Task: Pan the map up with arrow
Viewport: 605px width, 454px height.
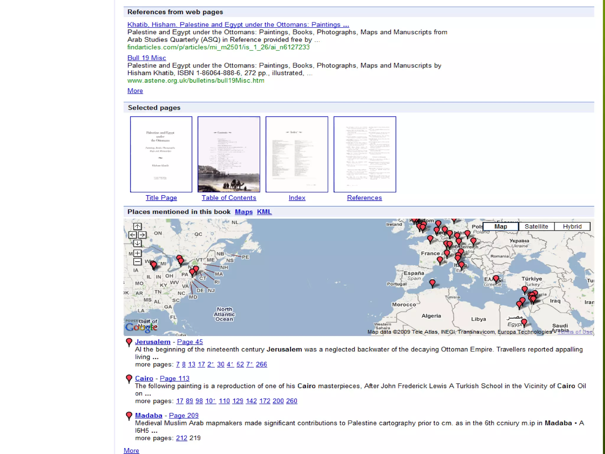Action: point(137,226)
